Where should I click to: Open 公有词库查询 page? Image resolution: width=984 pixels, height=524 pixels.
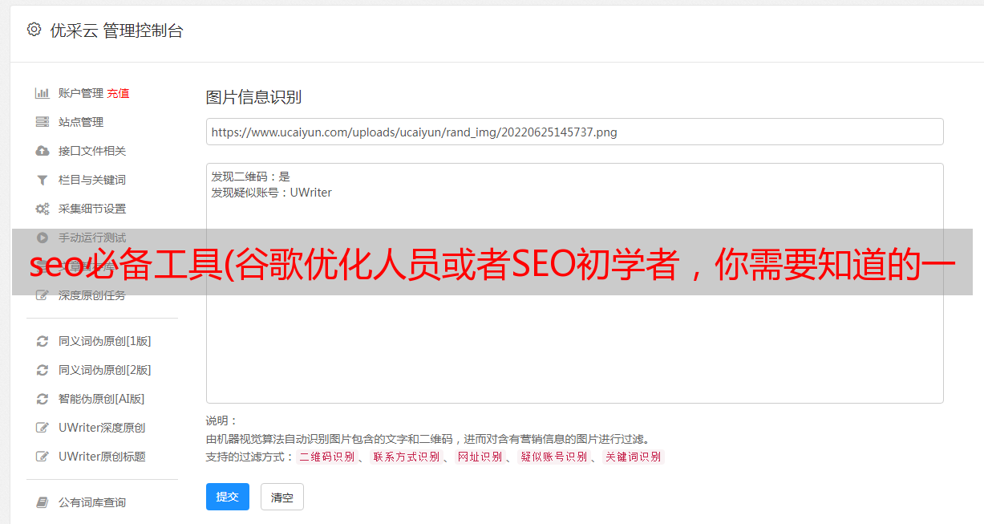coord(92,502)
